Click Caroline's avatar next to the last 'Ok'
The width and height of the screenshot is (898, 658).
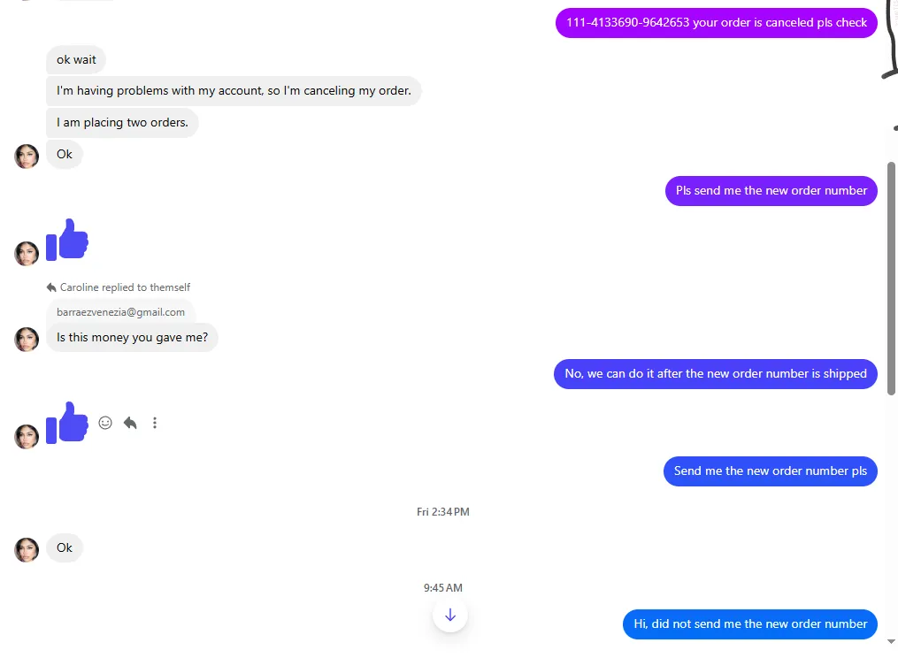click(27, 550)
